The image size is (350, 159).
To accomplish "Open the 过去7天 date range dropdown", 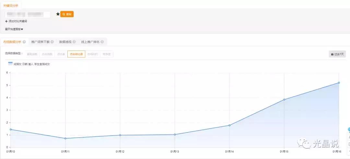I will click(x=337, y=54).
